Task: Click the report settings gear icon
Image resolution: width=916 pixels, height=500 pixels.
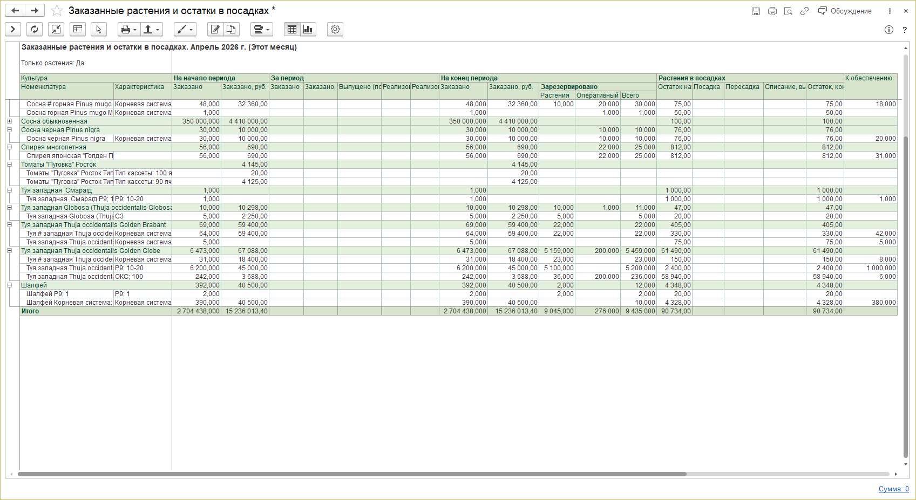Action: 335,29
